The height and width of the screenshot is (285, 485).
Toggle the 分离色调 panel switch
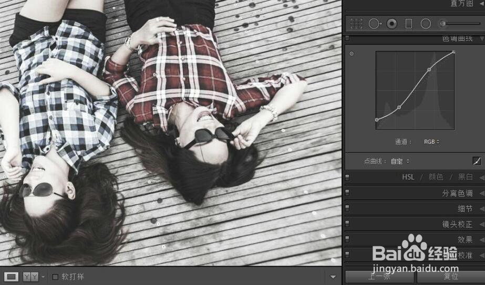coord(347,193)
